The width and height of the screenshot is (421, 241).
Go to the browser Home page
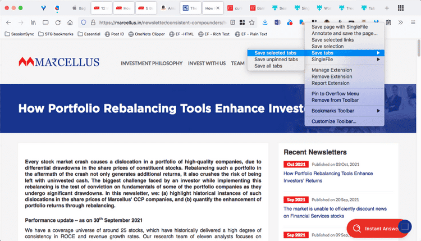click(x=70, y=22)
